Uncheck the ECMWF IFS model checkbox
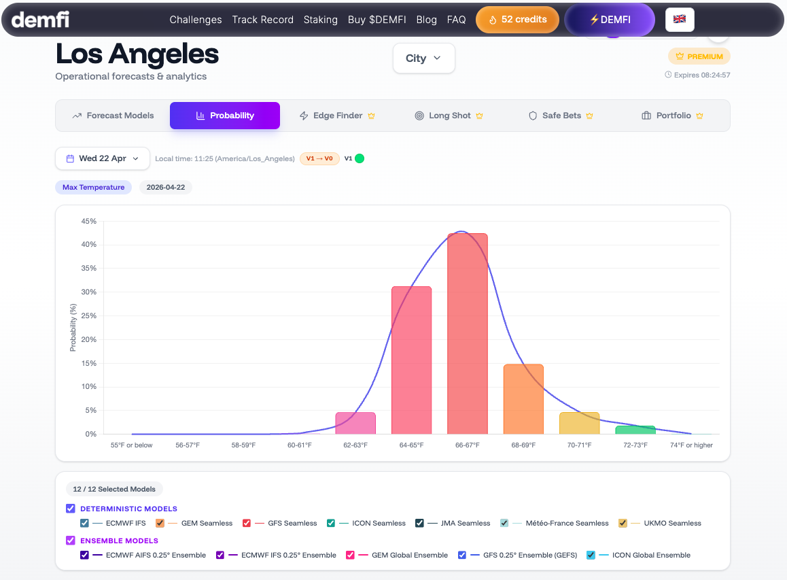This screenshot has width=787, height=580. coord(85,524)
